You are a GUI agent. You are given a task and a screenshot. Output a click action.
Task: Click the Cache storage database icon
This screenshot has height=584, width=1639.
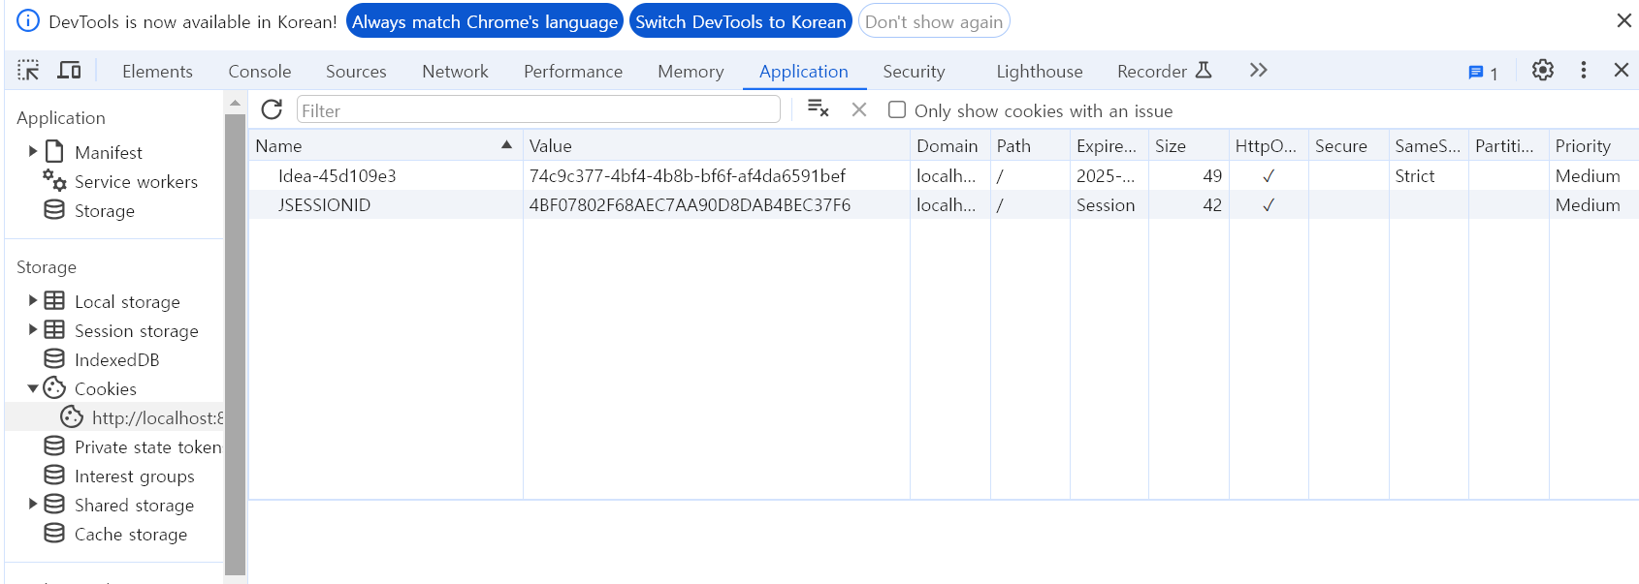(x=54, y=533)
